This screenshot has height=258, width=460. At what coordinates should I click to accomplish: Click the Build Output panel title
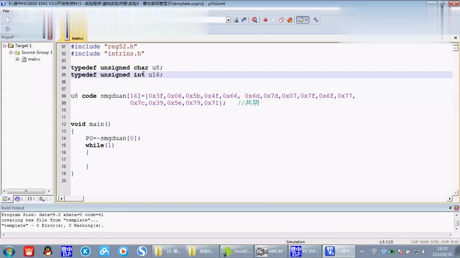(x=13, y=208)
